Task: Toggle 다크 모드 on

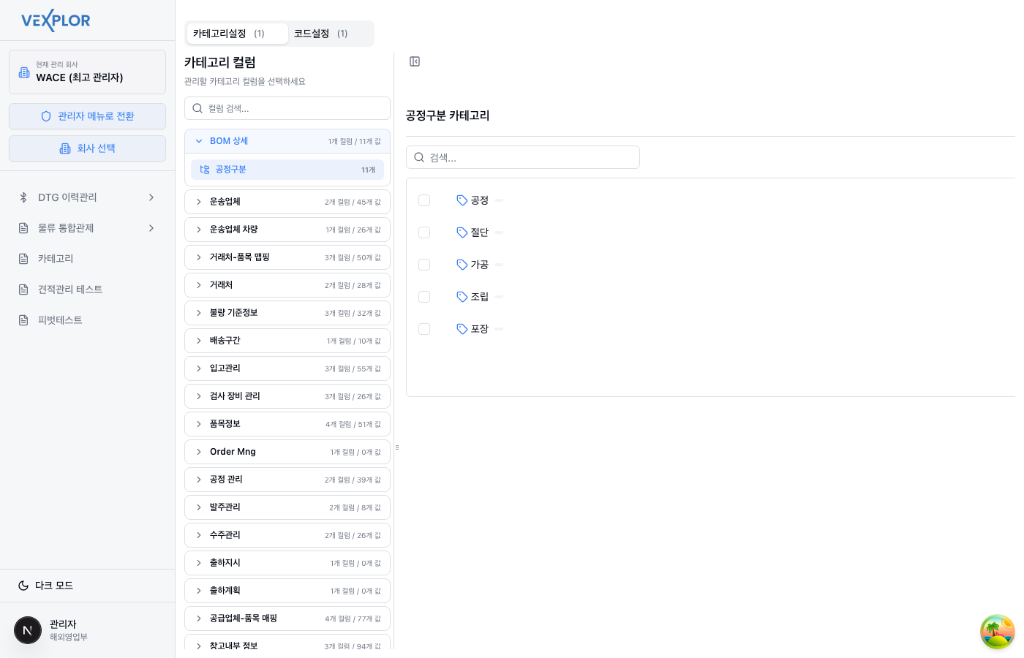Action: tap(54, 586)
